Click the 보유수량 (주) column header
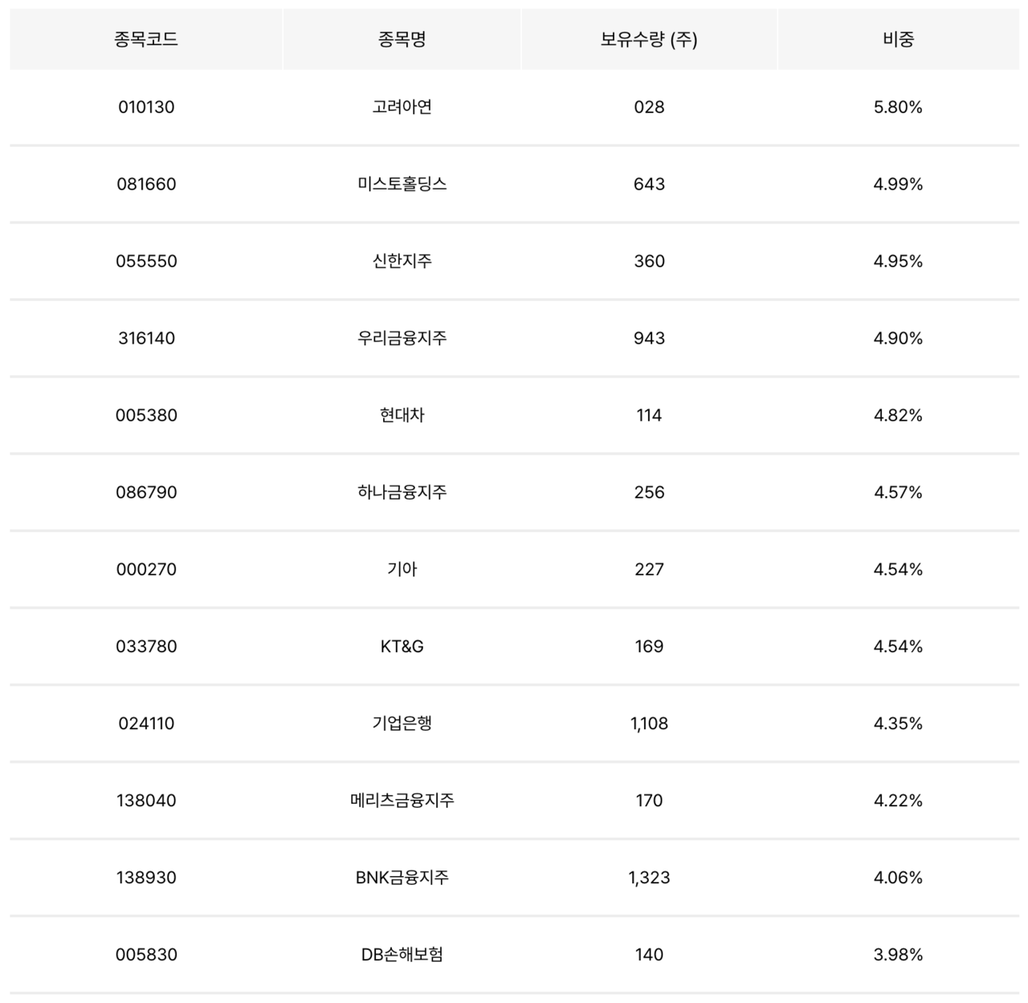This screenshot has width=1028, height=1003. tap(649, 39)
